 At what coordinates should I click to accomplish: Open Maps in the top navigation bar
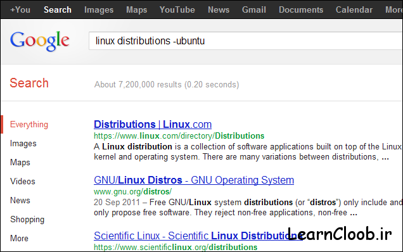click(136, 9)
